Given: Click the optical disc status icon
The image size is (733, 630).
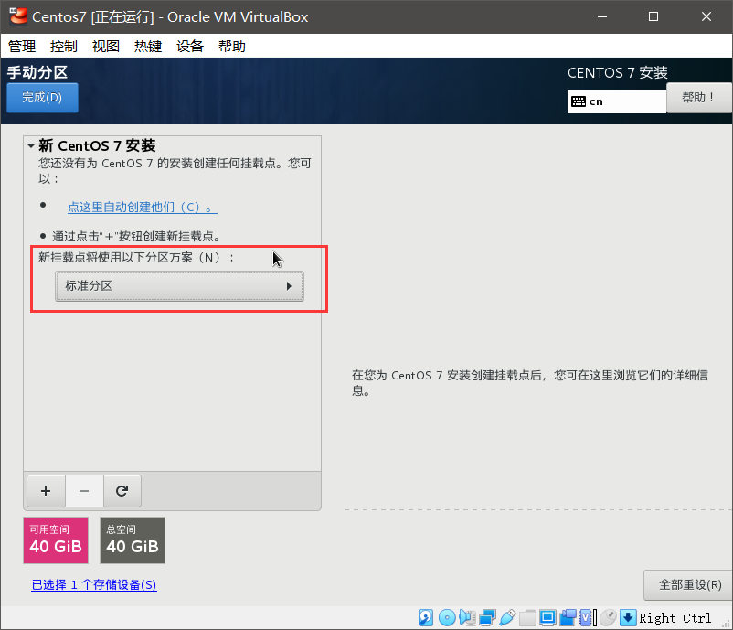Looking at the screenshot, I should pos(447,617).
